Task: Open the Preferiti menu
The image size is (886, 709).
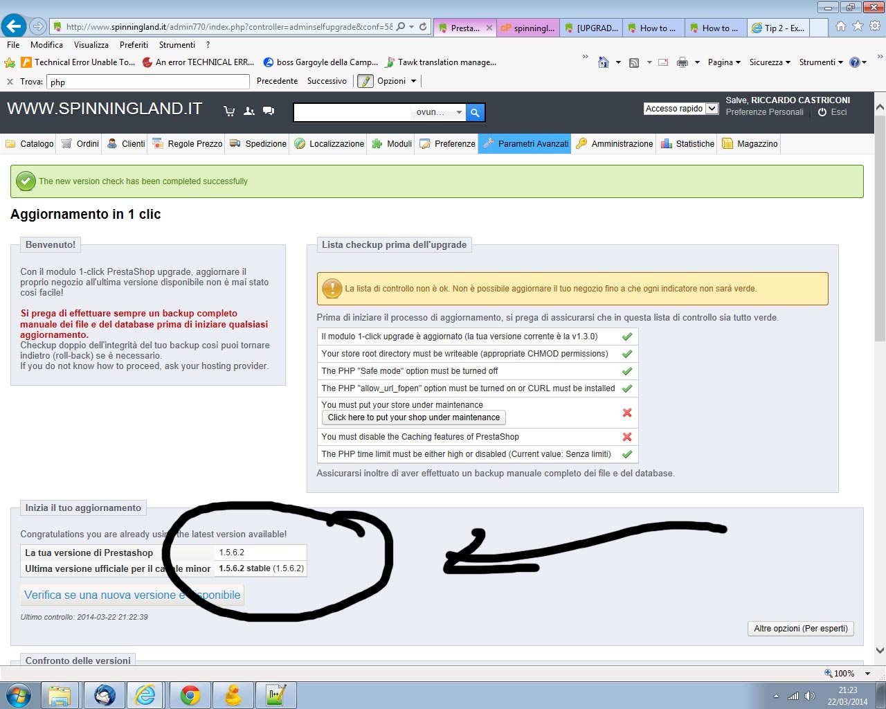Action: [x=134, y=44]
